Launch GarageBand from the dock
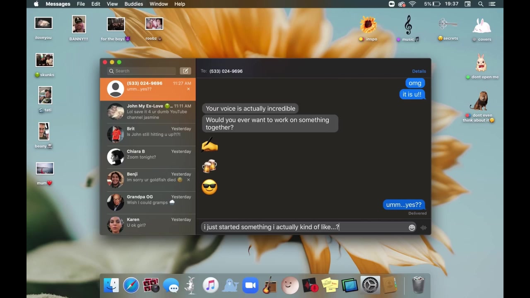 coord(270,285)
